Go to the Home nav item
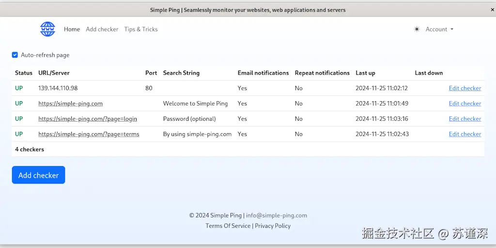Image resolution: width=496 pixels, height=248 pixels. click(x=72, y=30)
